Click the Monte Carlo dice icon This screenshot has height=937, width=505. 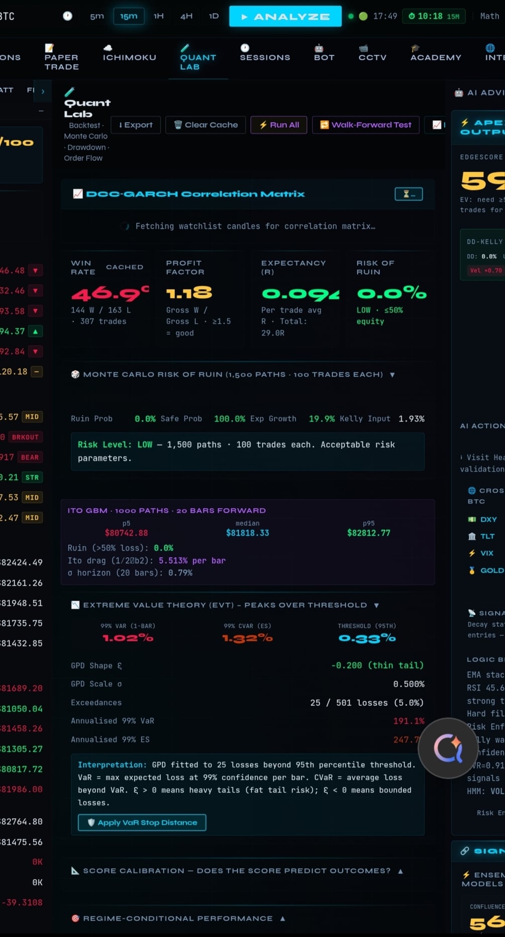pyautogui.click(x=75, y=374)
